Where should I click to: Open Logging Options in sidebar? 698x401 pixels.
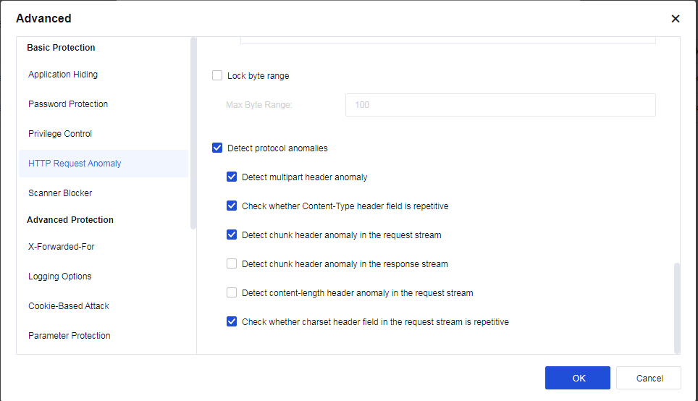[60, 277]
